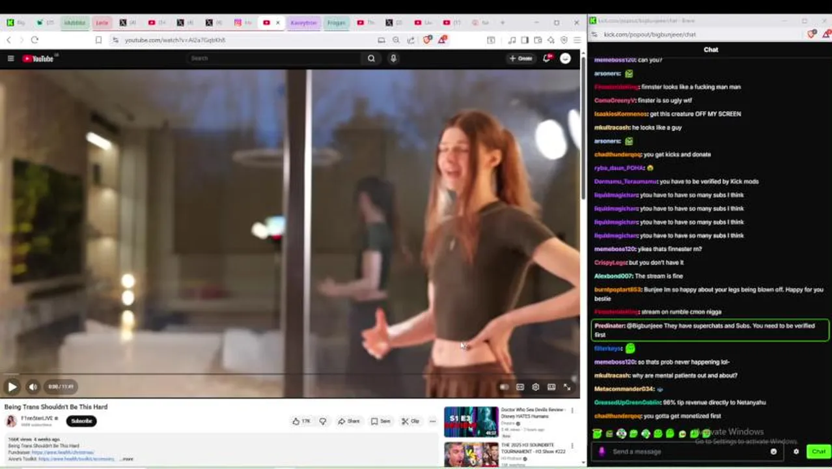
Task: Open more actions ellipsis beside Clip
Action: coord(432,421)
